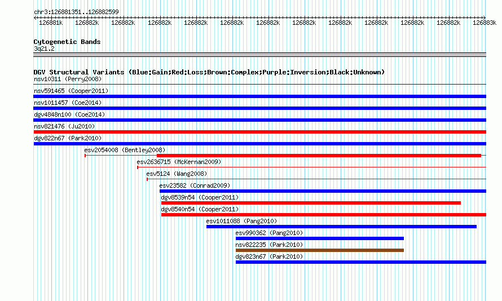Select the esv990362 blue gain bar
502x301 pixels.
tap(319, 238)
